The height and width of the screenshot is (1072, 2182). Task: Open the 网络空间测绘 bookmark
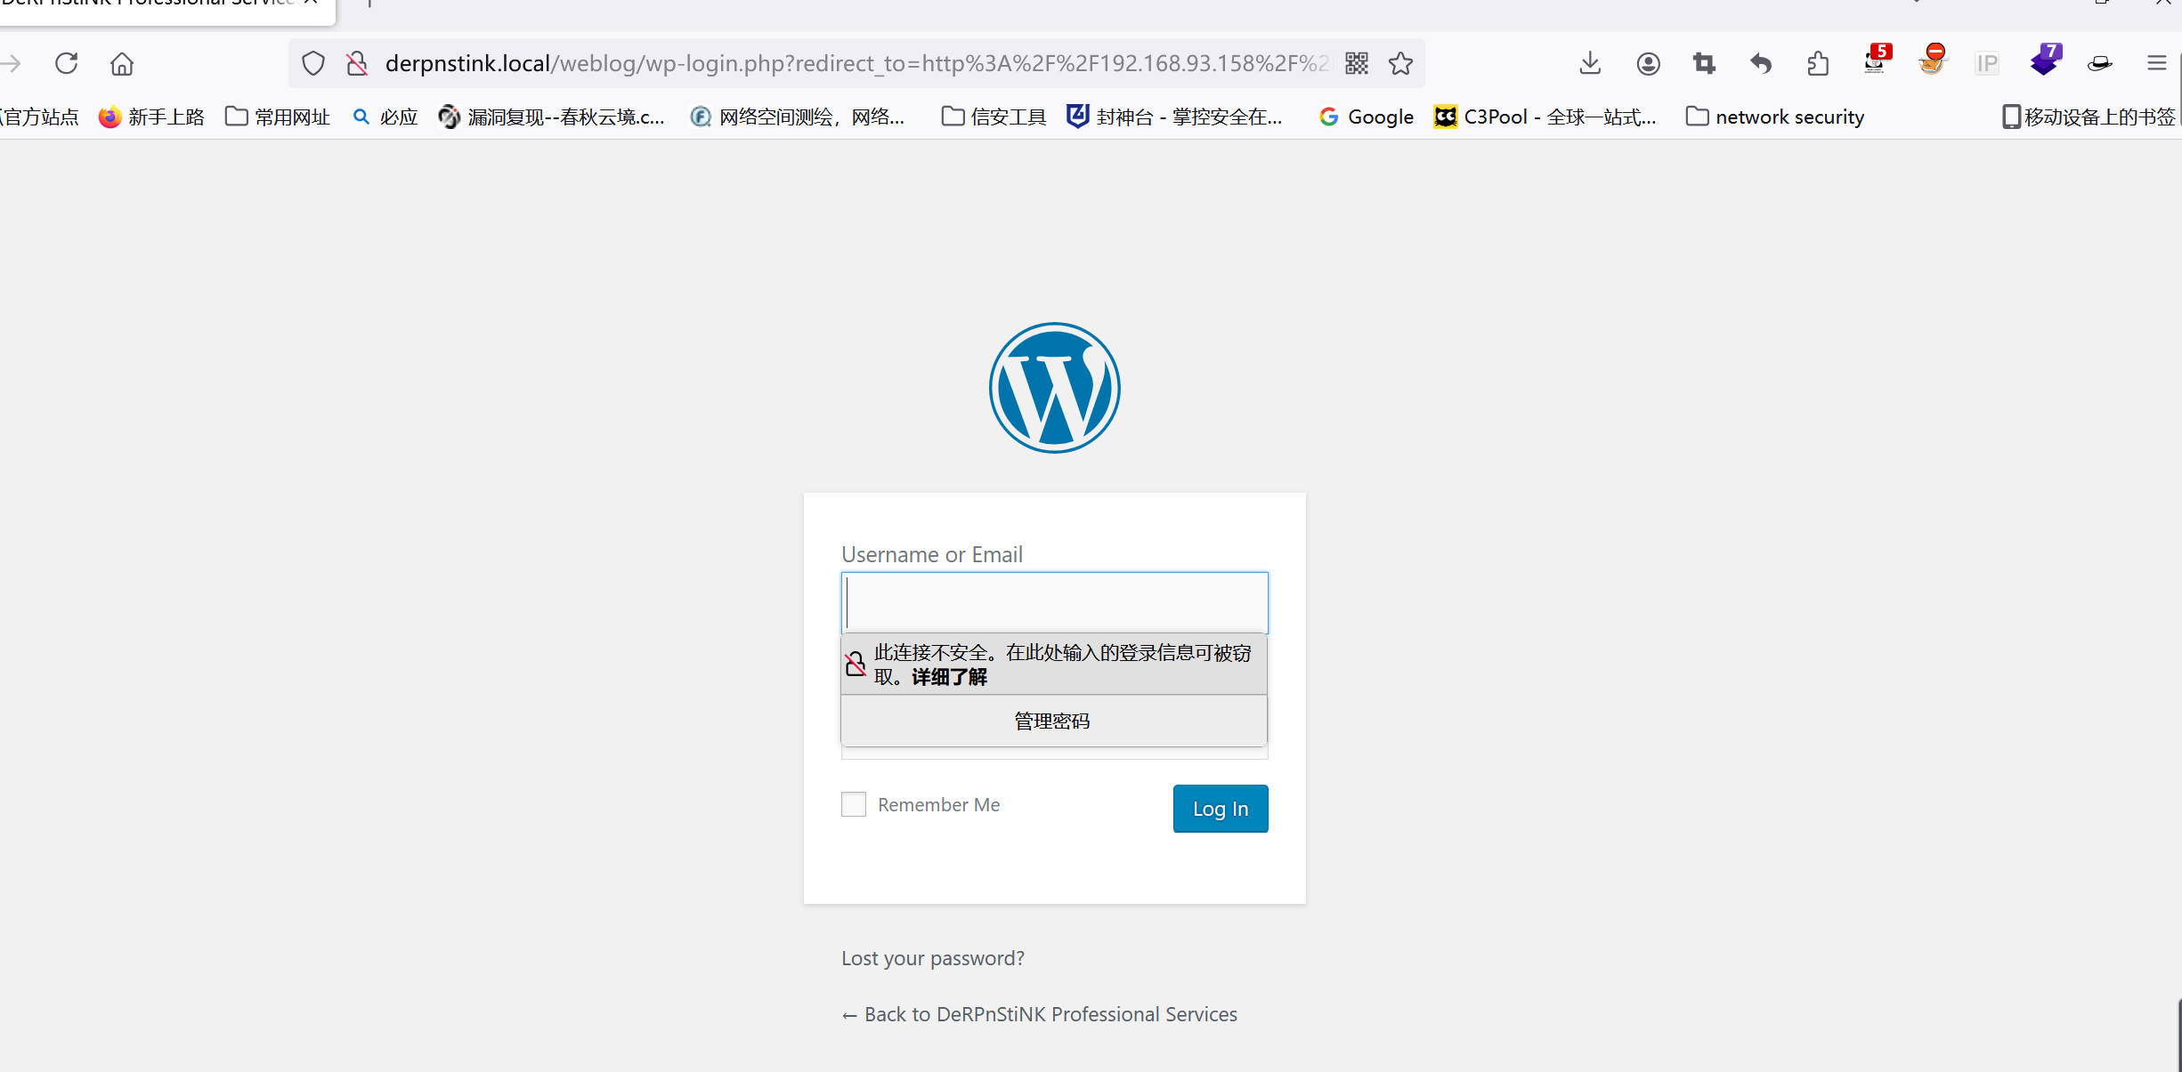click(798, 117)
